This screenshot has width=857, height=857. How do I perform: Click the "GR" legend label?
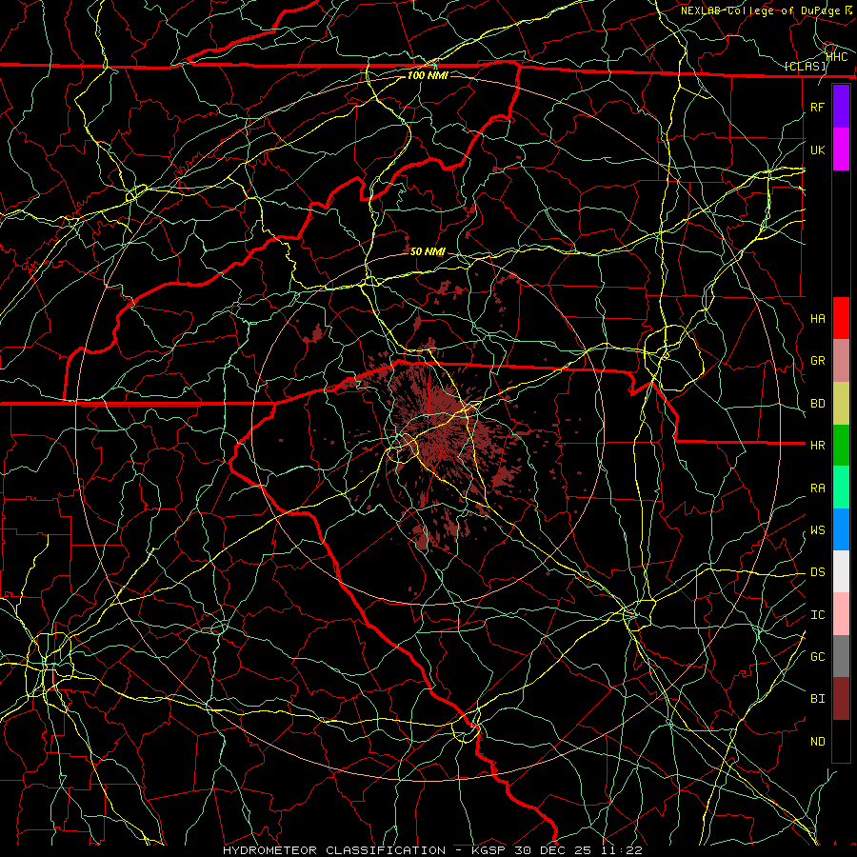[817, 361]
